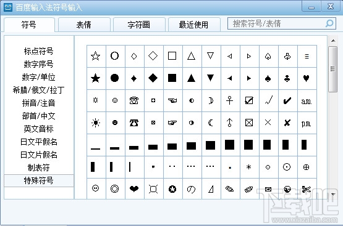Click the scrollbar up arrow

[x=333, y=41]
